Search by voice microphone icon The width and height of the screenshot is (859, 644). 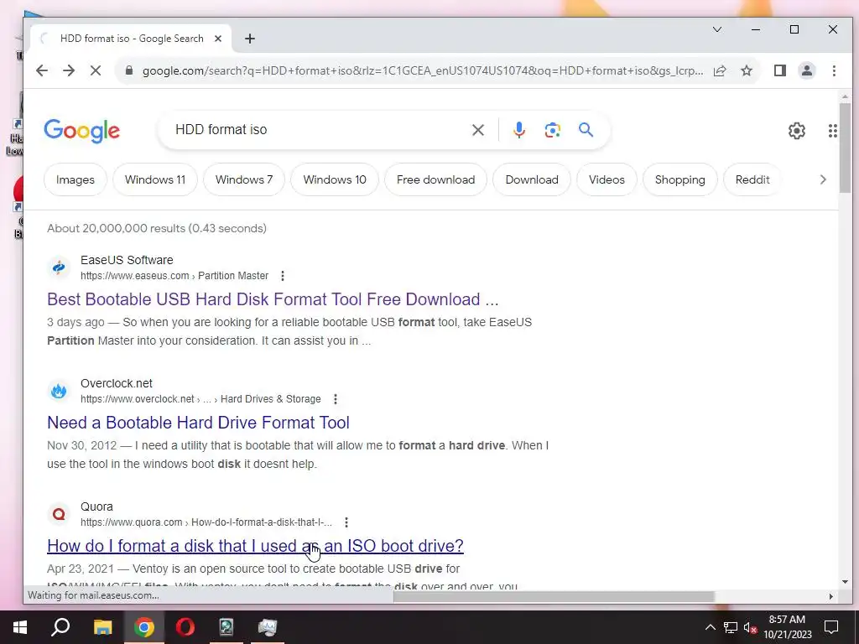pos(518,130)
